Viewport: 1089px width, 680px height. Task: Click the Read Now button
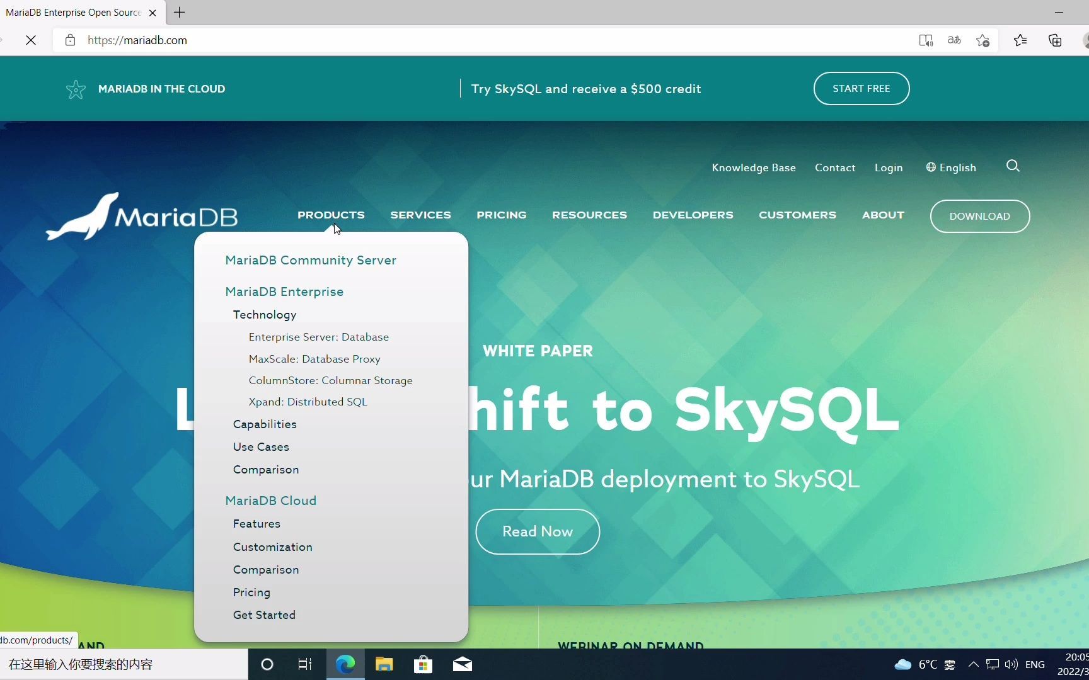(538, 531)
